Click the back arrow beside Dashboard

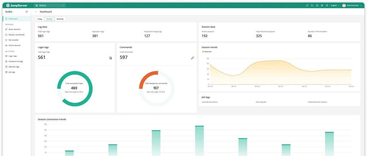coord(36,12)
